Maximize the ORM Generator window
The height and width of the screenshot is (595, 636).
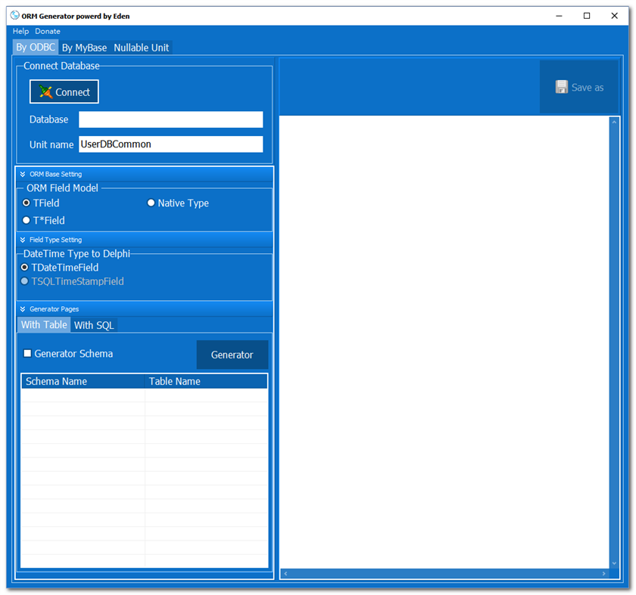pos(587,16)
